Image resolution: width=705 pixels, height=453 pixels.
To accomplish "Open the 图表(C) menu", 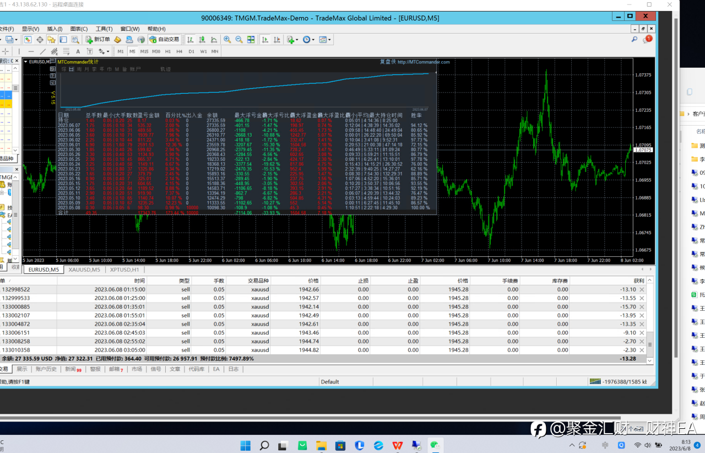I will 79,29.
